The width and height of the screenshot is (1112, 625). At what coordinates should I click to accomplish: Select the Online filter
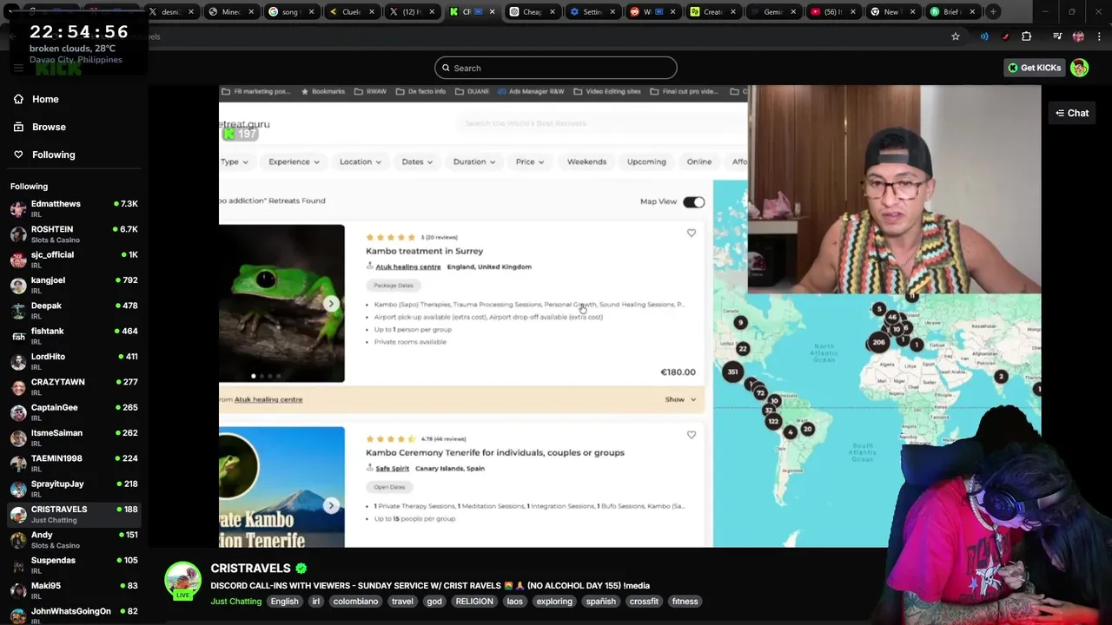click(x=699, y=161)
